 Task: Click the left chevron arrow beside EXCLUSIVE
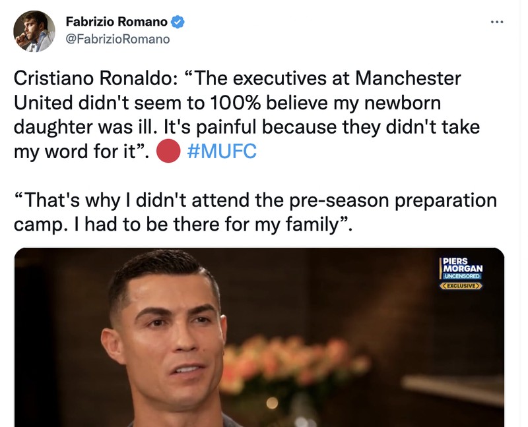pos(444,285)
